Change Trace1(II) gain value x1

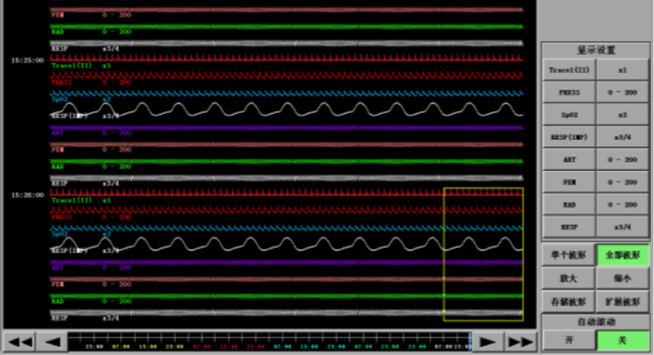coord(623,70)
